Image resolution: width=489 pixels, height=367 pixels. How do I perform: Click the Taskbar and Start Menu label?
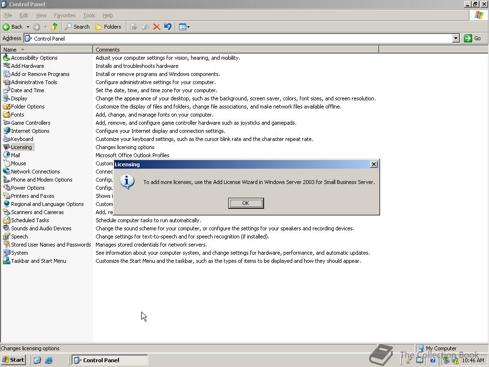click(38, 261)
